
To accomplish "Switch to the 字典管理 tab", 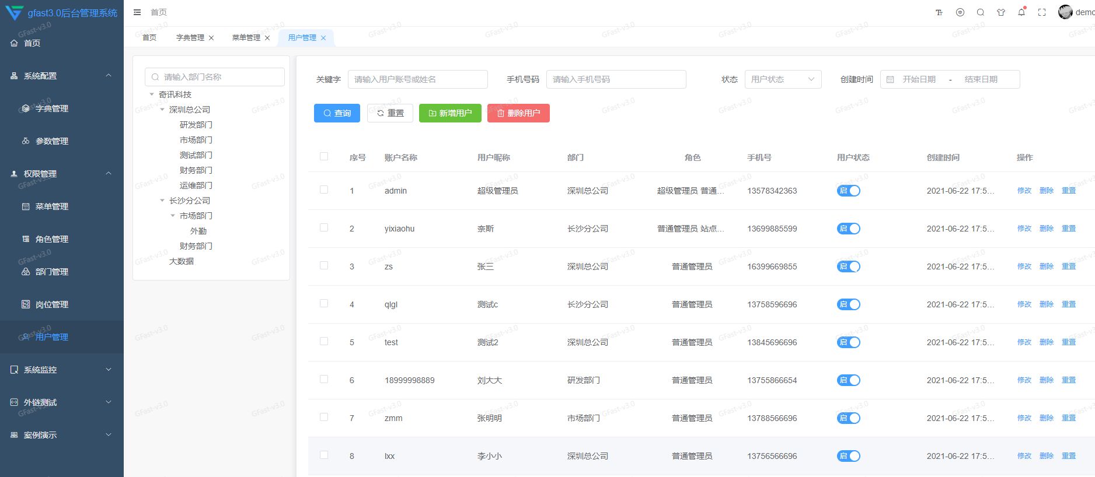I will pyautogui.click(x=190, y=38).
